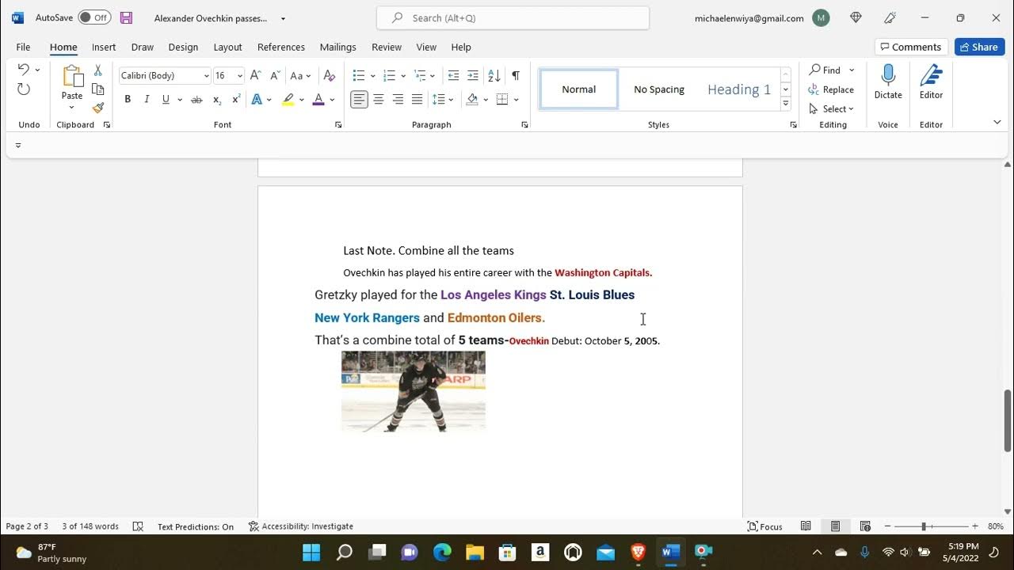The height and width of the screenshot is (570, 1014).
Task: Toggle Italic formatting
Action: point(147,99)
